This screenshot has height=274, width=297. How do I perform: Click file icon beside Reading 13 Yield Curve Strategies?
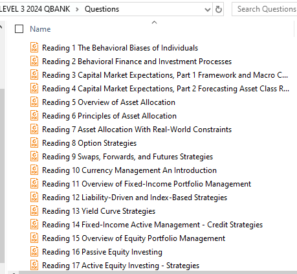click(x=34, y=211)
